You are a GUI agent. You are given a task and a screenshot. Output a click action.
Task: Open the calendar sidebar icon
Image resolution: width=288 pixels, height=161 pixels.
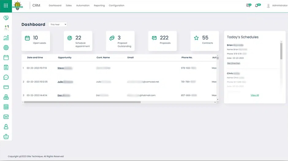click(x=6, y=57)
